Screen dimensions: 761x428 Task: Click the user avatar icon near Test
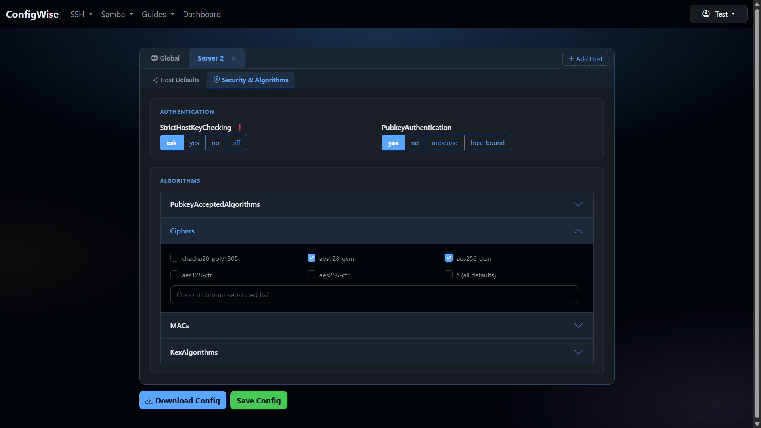[x=706, y=14]
